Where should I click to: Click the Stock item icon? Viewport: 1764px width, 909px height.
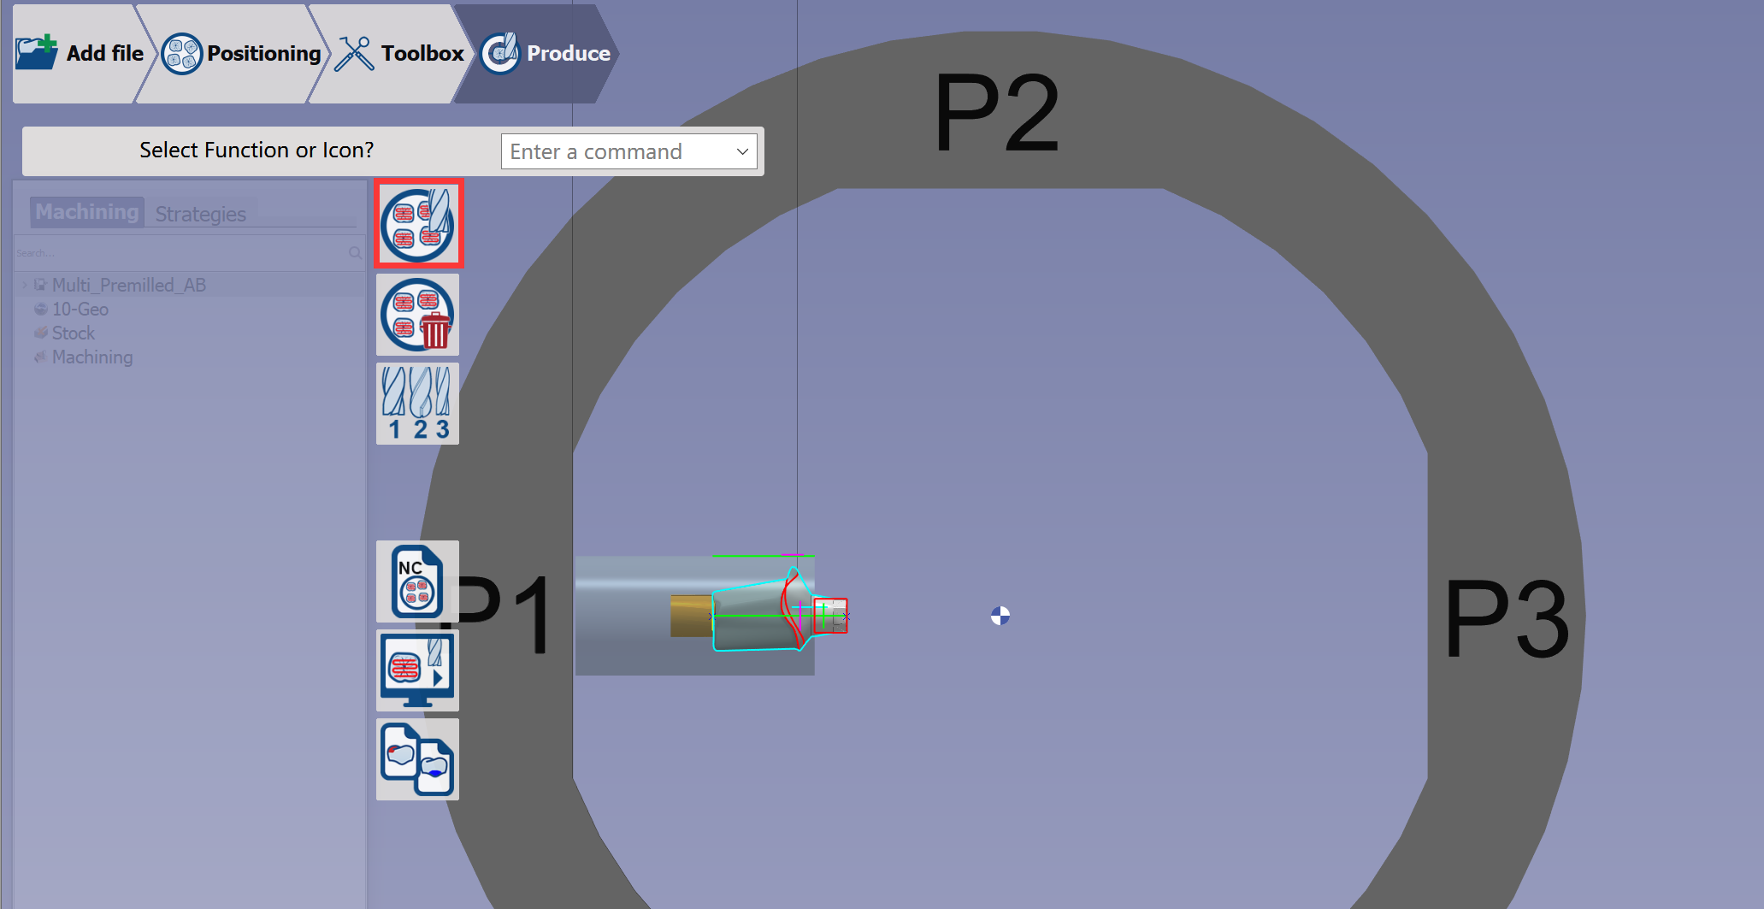tap(40, 333)
